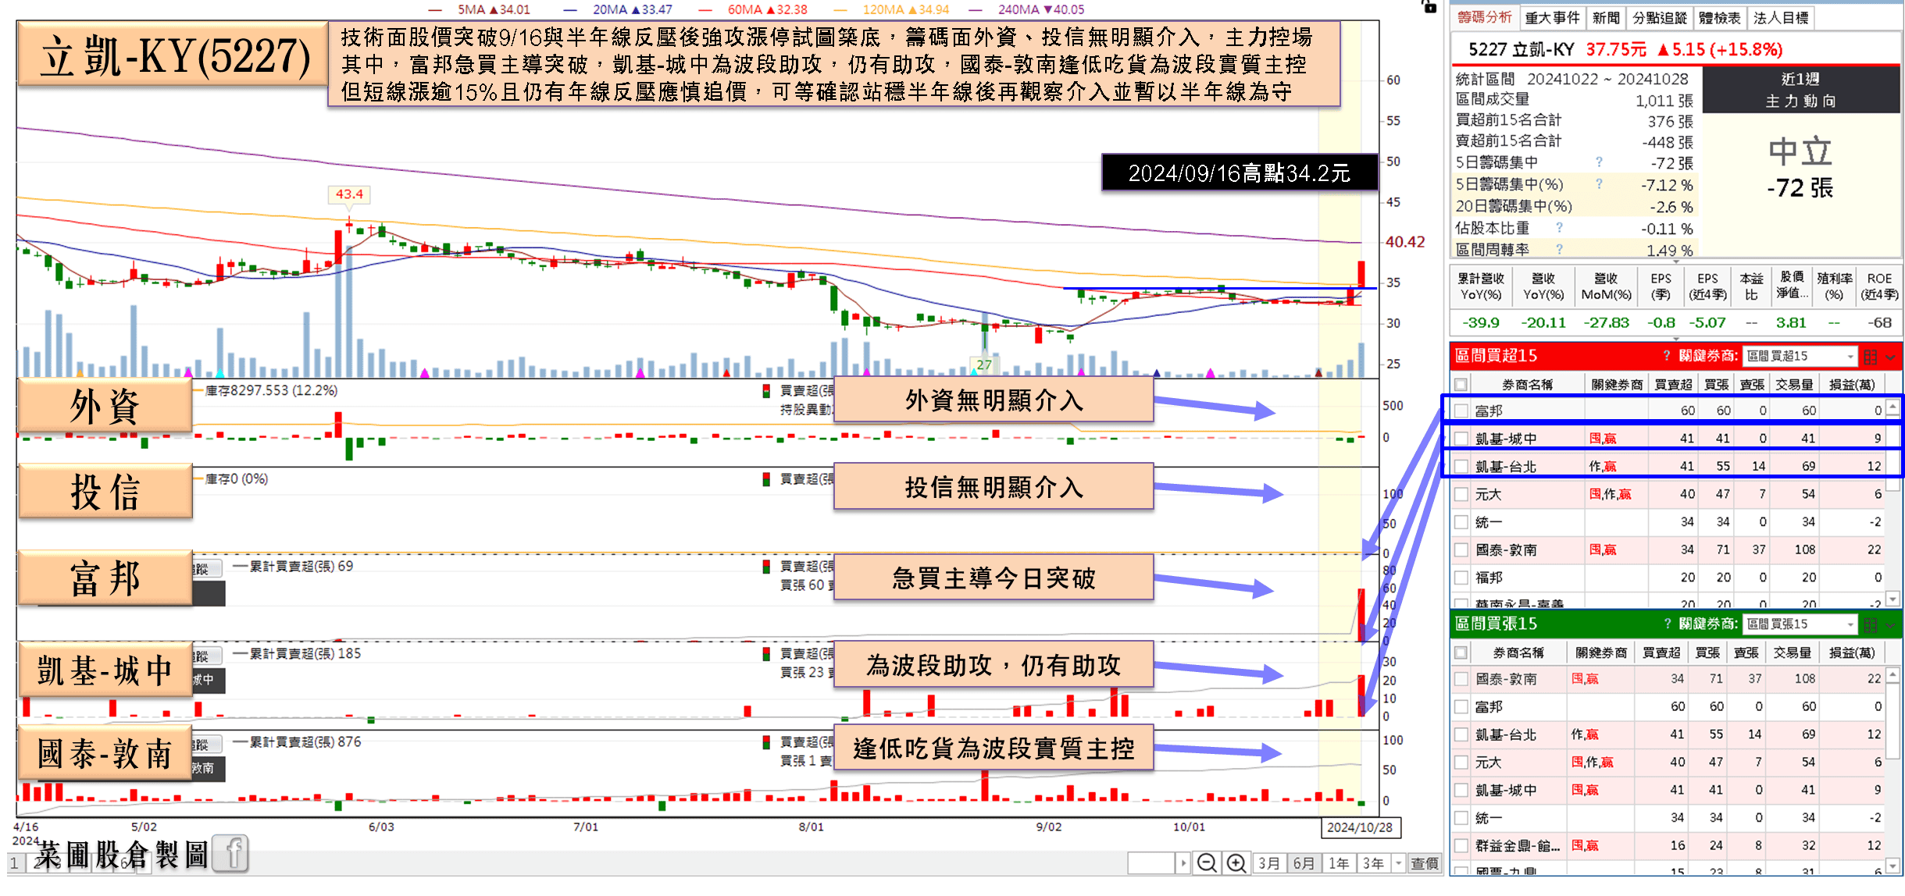The height and width of the screenshot is (896, 1905).
Task: Open grid layout icon in 區間買張15 header
Action: pyautogui.click(x=1871, y=624)
